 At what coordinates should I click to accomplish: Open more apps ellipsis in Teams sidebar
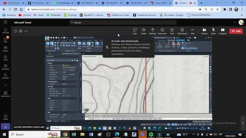(x=5, y=85)
